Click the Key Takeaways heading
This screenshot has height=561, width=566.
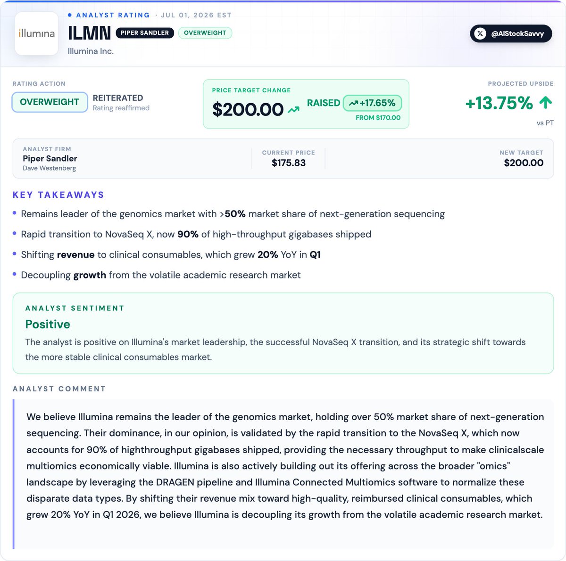click(58, 195)
